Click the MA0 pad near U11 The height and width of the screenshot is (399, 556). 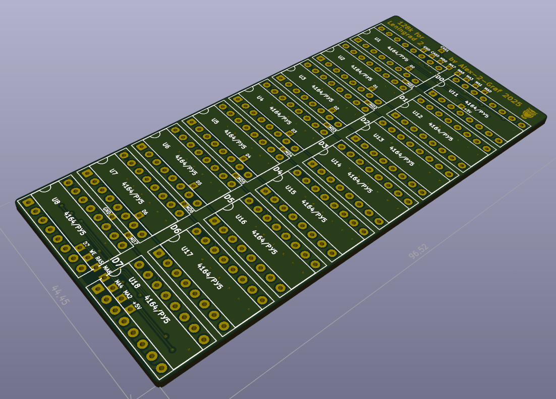(485, 92)
